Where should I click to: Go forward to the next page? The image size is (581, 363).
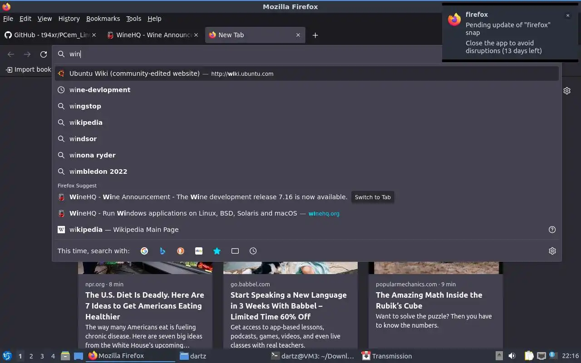27,54
